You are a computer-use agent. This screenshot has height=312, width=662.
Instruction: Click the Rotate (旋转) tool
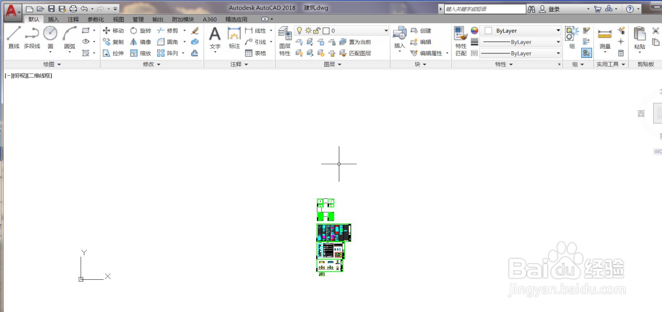coord(141,31)
